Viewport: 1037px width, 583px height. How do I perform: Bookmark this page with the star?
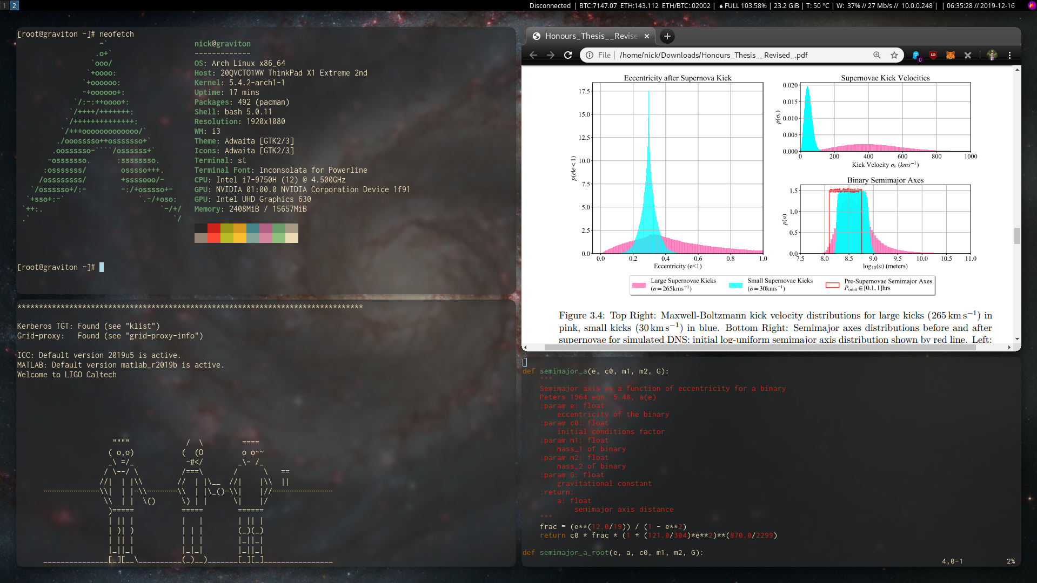[x=894, y=55]
